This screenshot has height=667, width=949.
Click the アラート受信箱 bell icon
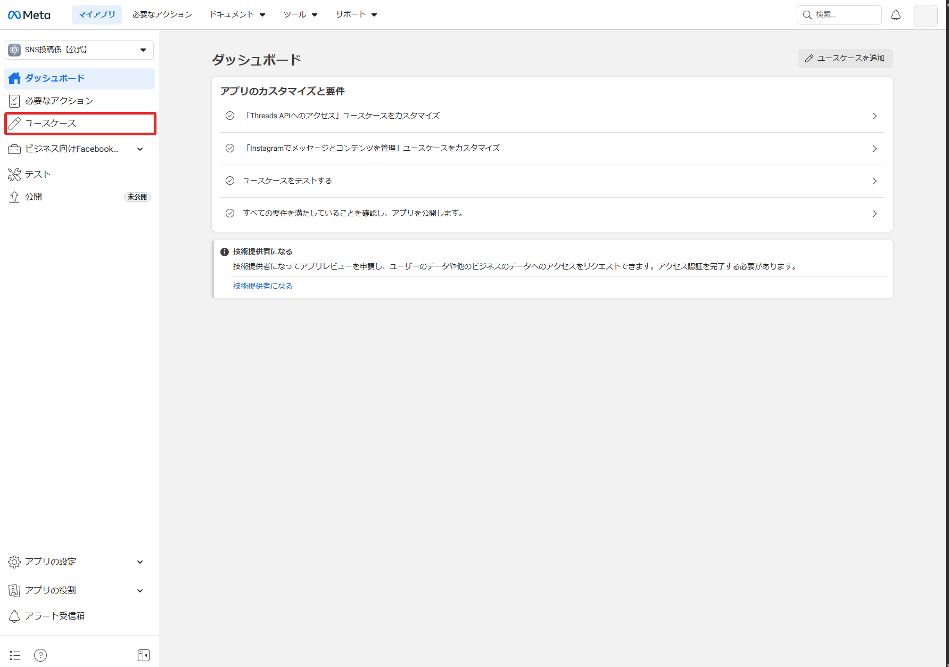(x=14, y=616)
